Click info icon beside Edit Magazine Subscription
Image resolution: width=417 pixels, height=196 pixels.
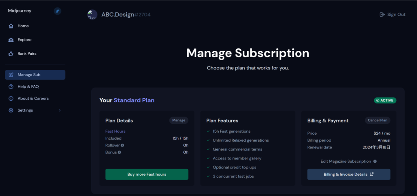(375, 161)
